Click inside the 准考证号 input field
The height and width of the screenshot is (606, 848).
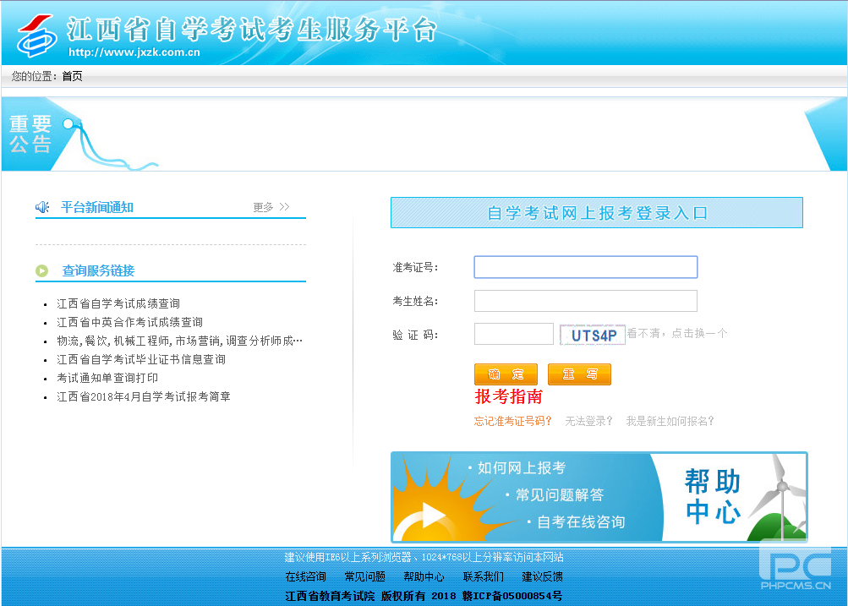point(585,266)
